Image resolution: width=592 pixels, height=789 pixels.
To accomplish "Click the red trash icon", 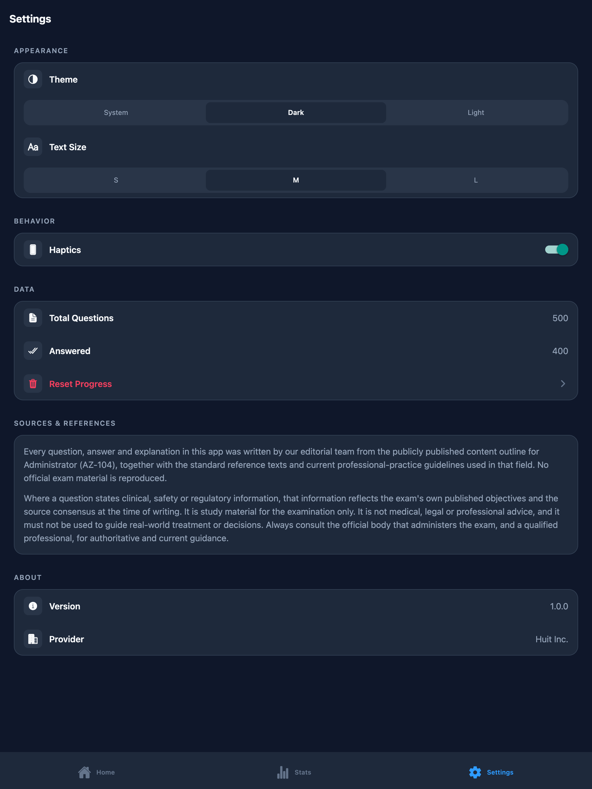I will pos(33,384).
